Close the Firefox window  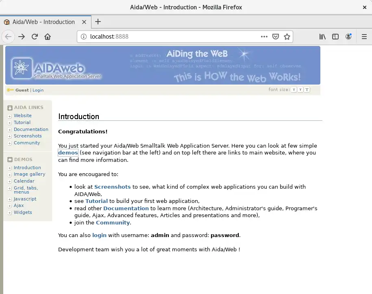pos(365,7)
